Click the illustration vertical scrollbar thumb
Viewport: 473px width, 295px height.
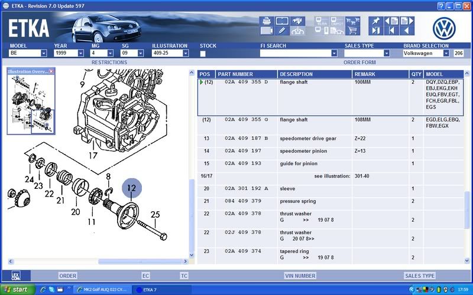coord(192,215)
